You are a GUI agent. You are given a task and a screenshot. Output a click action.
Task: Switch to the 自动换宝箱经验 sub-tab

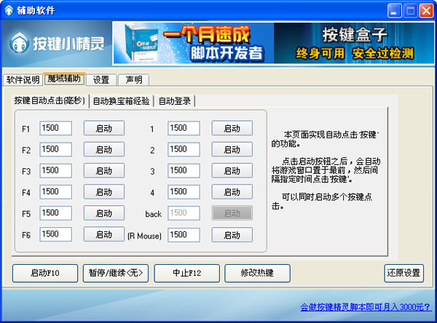(121, 101)
